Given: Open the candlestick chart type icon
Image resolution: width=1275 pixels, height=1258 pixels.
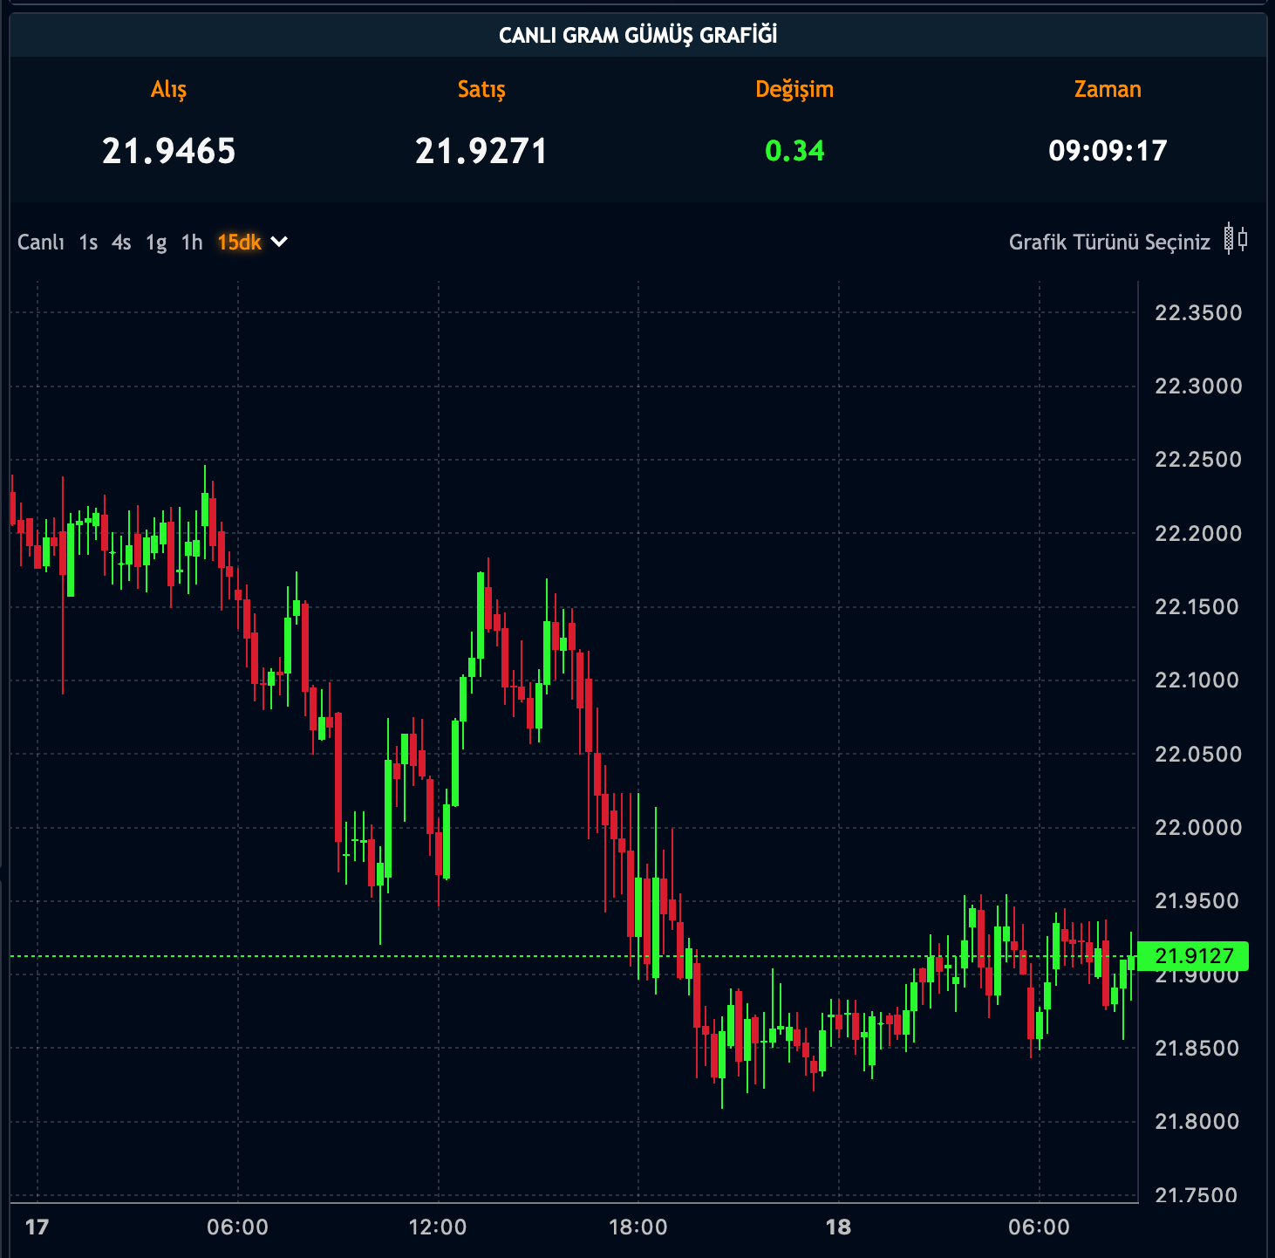Looking at the screenshot, I should click(1236, 238).
